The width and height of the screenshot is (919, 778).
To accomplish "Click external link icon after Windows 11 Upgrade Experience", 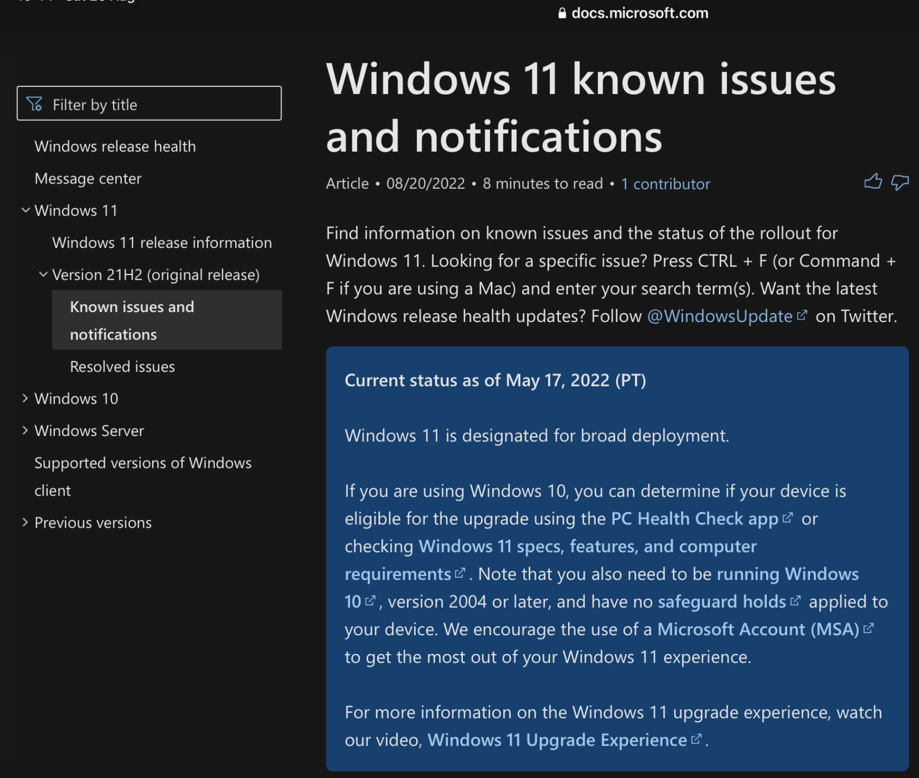I will [696, 739].
